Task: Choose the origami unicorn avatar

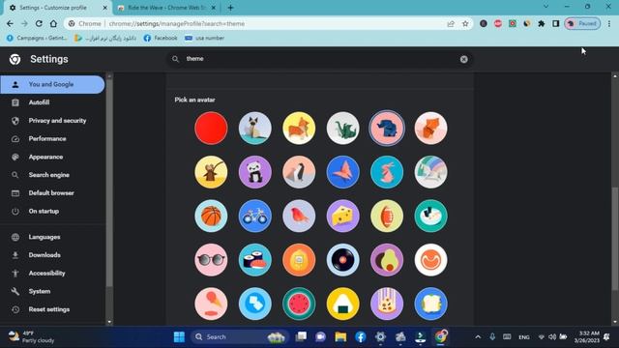Action: (x=430, y=172)
